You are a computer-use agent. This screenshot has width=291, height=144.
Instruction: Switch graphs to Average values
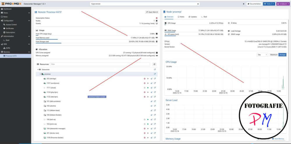tap(282, 55)
